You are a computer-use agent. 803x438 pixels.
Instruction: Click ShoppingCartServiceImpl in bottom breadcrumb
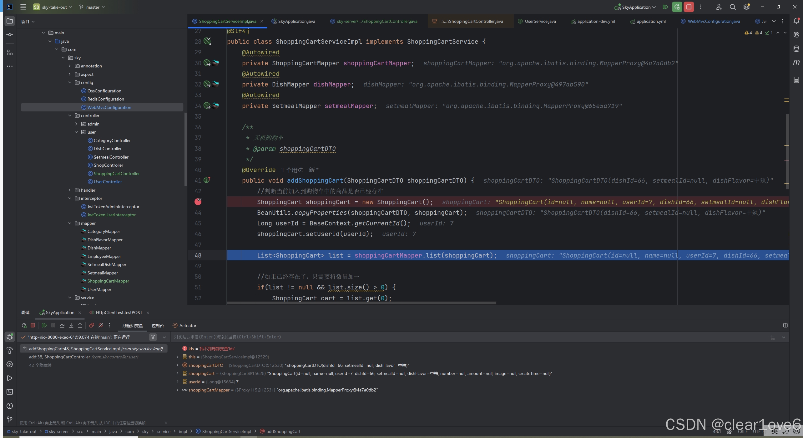(x=226, y=431)
